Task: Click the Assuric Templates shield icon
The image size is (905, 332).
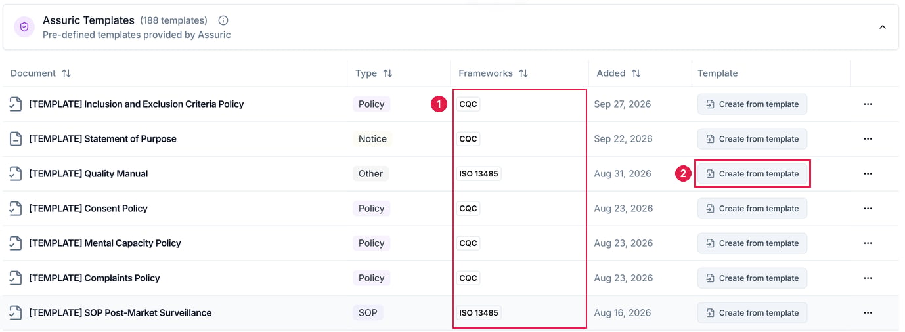Action: (x=24, y=27)
